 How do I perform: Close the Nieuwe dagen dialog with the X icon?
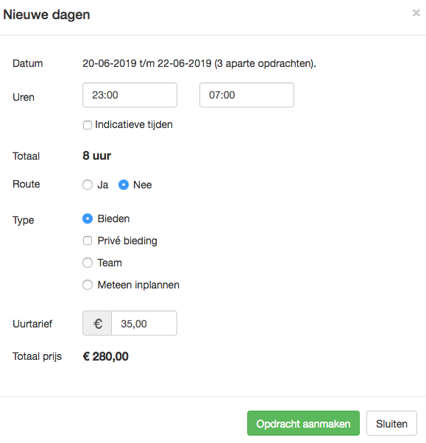416,13
